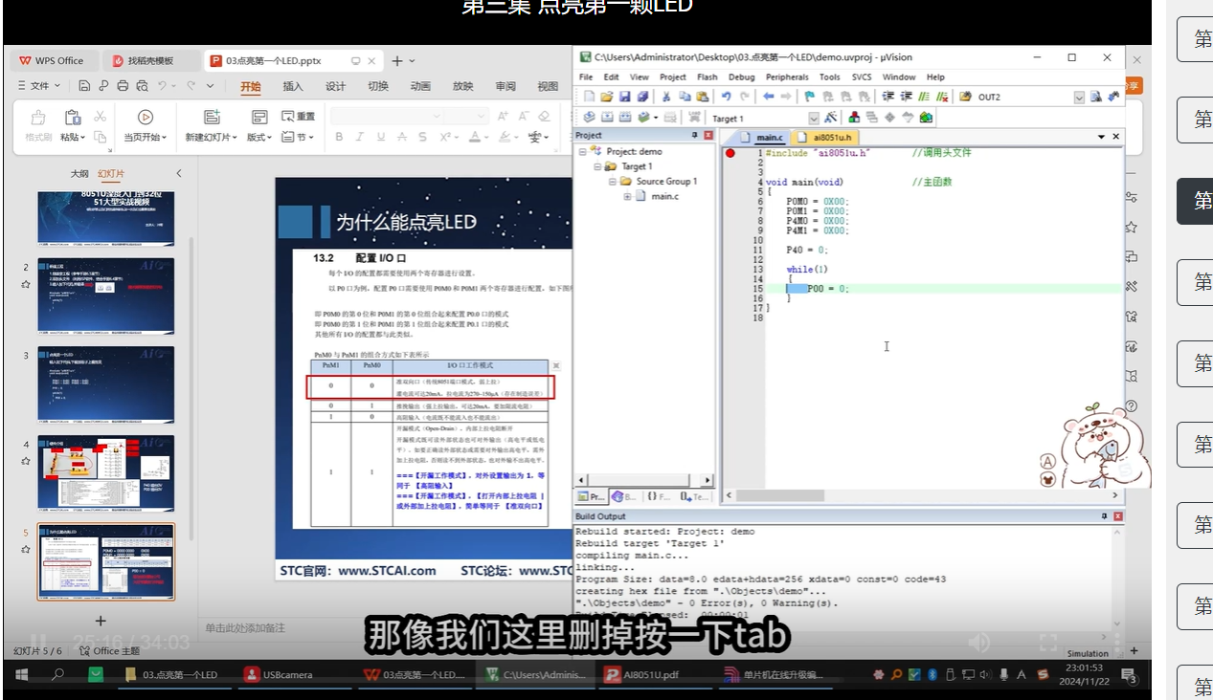Screen dimensions: 1213x700
Task: Click the Navigate Backwards blue arrow
Action: 768,97
